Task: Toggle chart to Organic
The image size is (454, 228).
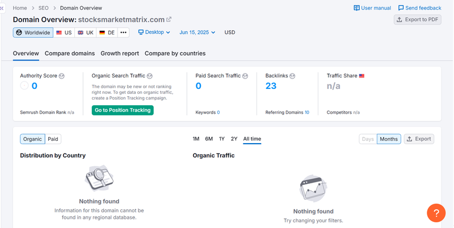Action: (x=32, y=139)
